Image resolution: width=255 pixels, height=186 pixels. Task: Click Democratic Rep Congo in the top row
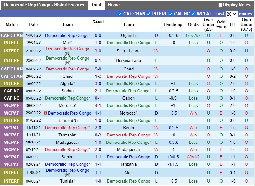68,35
